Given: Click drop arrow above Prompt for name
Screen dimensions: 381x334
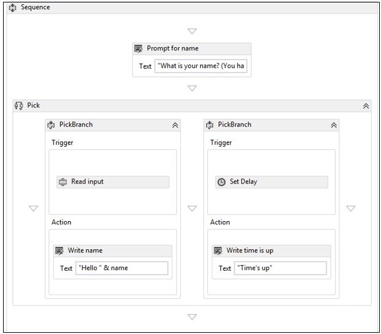Looking at the screenshot, I should 192,31.
